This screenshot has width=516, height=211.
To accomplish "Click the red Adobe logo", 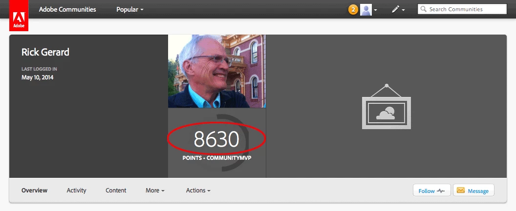I will coord(19,16).
